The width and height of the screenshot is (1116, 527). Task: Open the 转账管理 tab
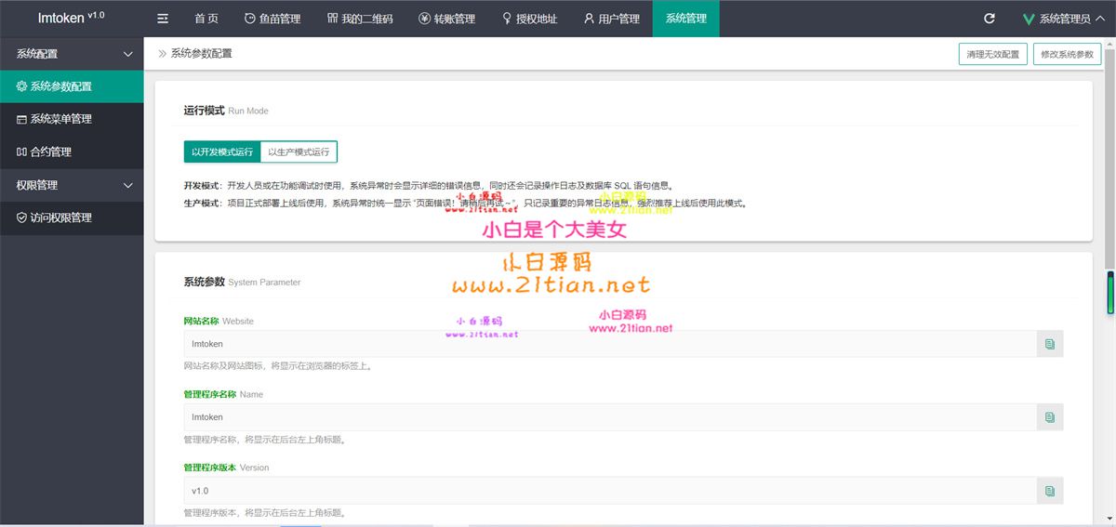click(x=447, y=19)
